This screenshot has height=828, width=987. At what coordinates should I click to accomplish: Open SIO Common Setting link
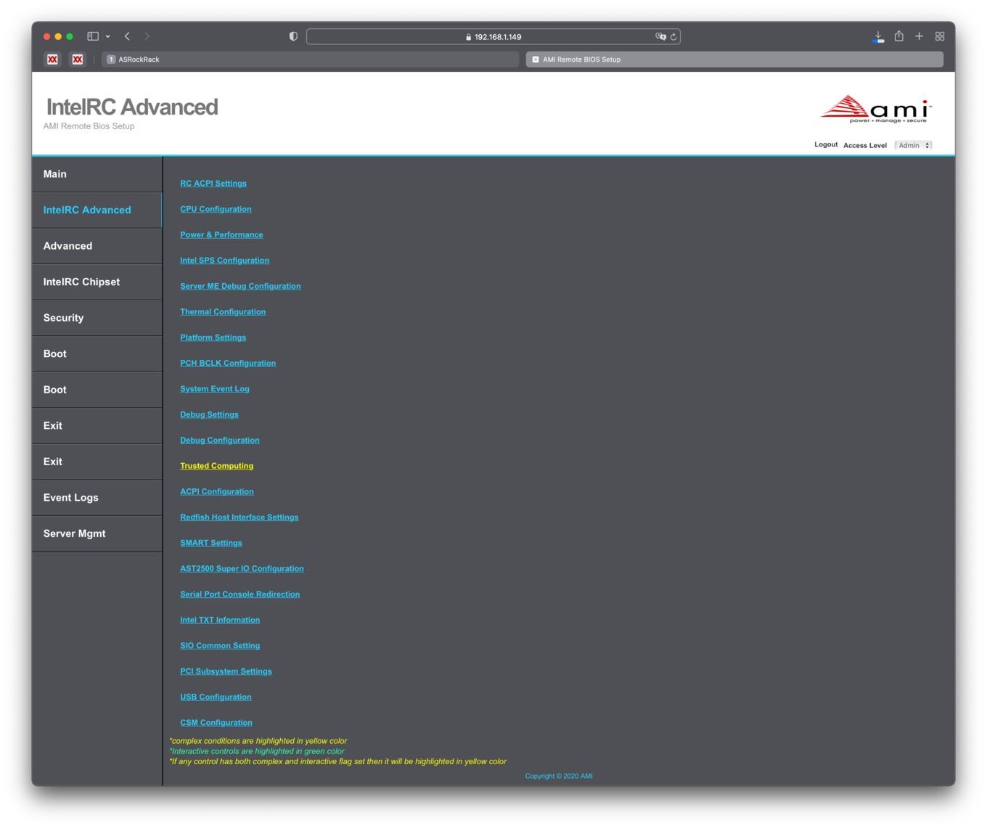tap(220, 646)
